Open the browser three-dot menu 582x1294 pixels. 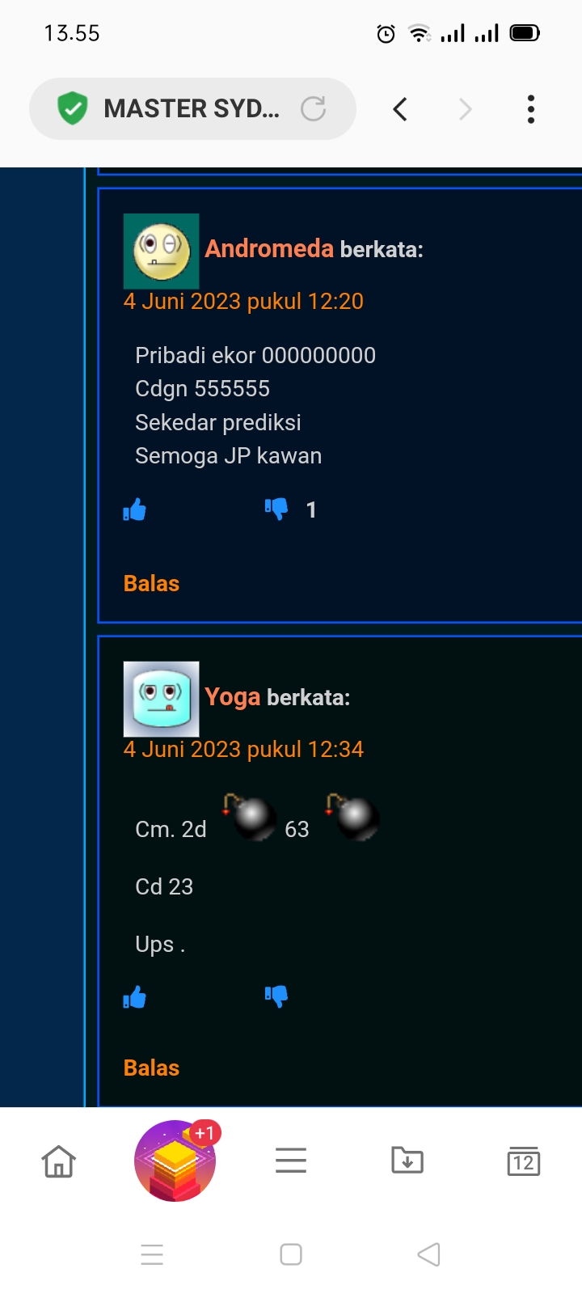click(x=531, y=109)
